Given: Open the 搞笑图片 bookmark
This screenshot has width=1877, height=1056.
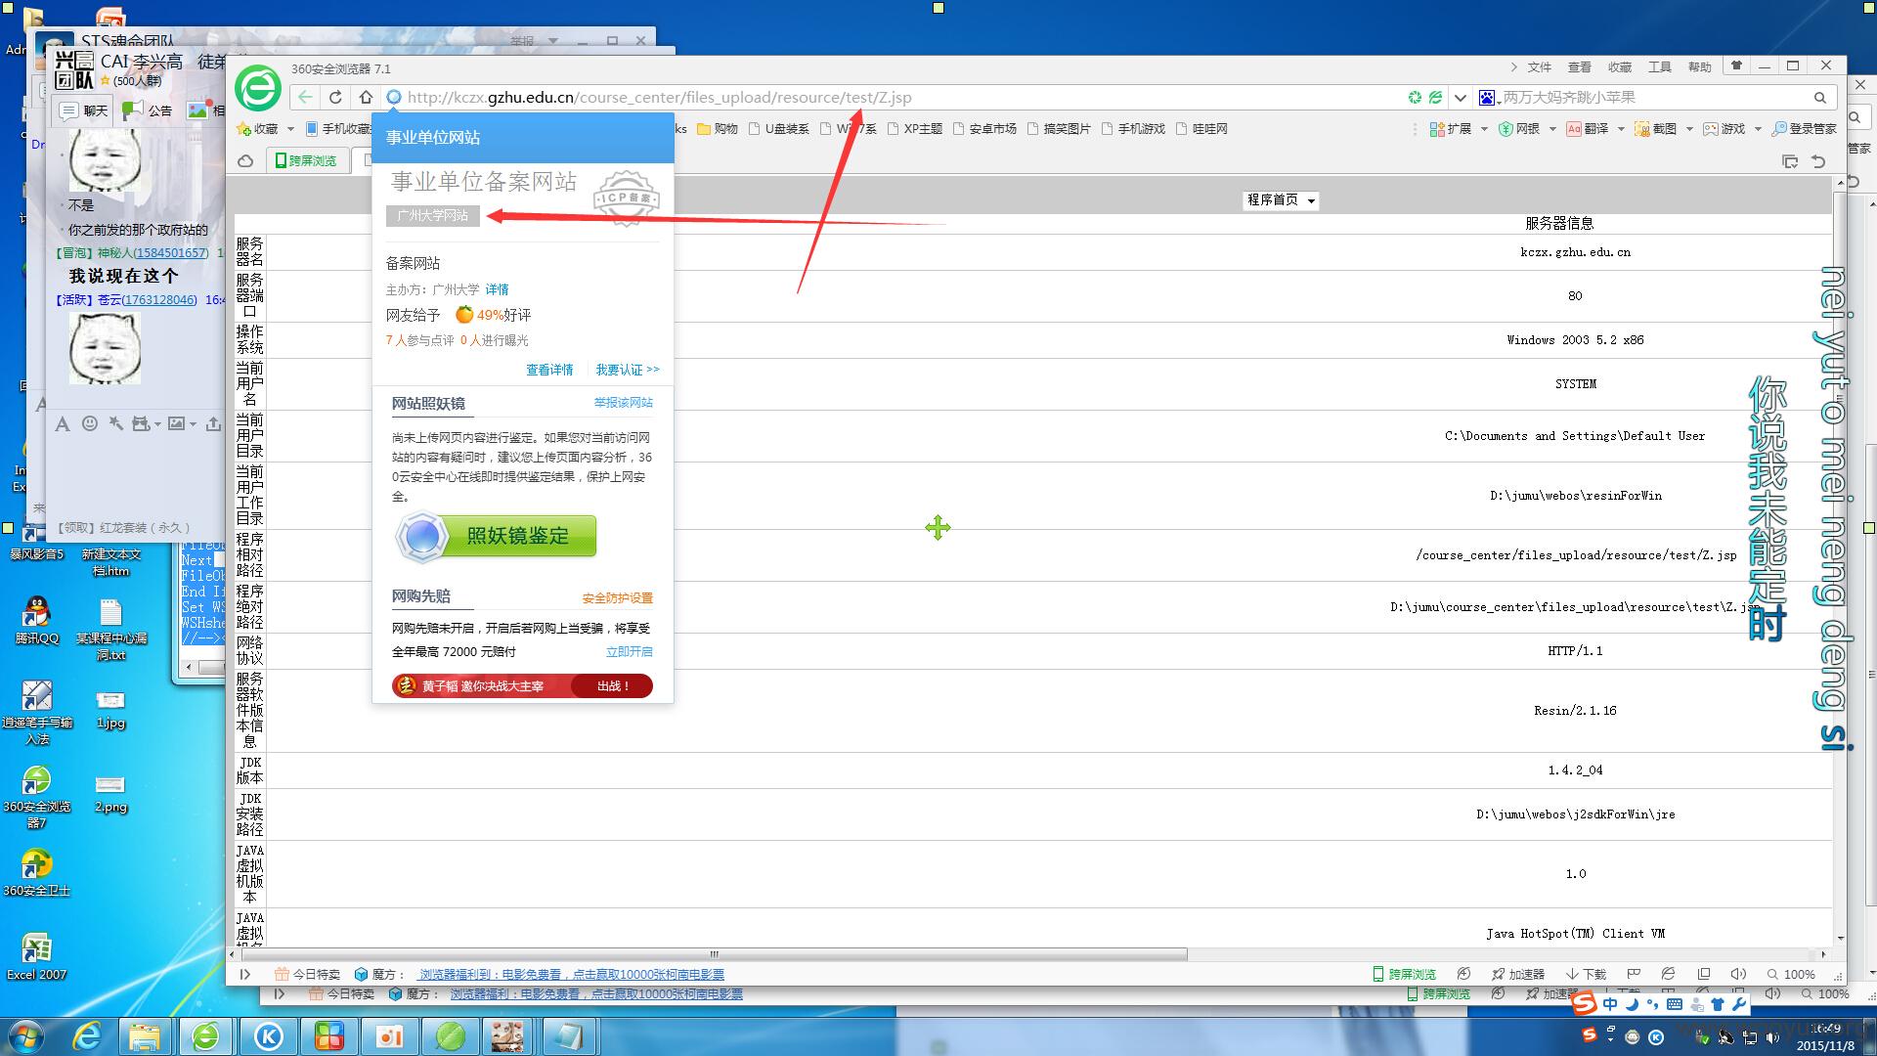Looking at the screenshot, I should [1059, 128].
